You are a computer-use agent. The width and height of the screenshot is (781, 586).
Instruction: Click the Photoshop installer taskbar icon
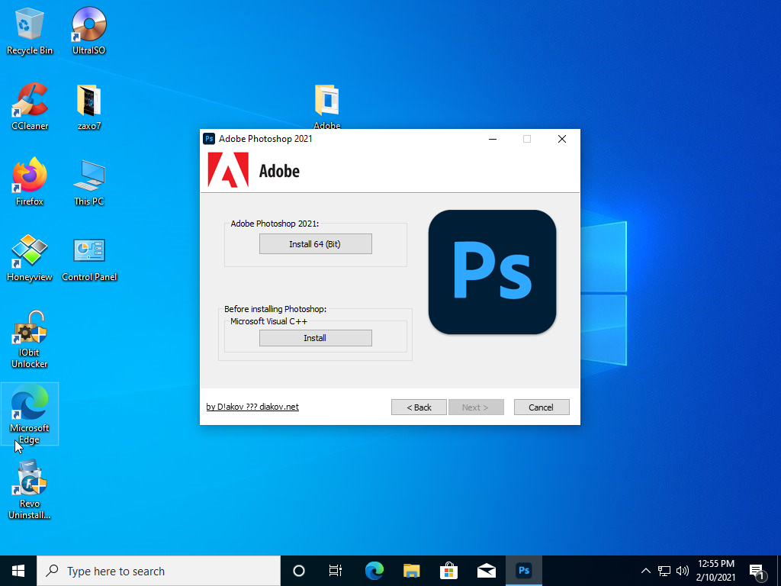(523, 571)
